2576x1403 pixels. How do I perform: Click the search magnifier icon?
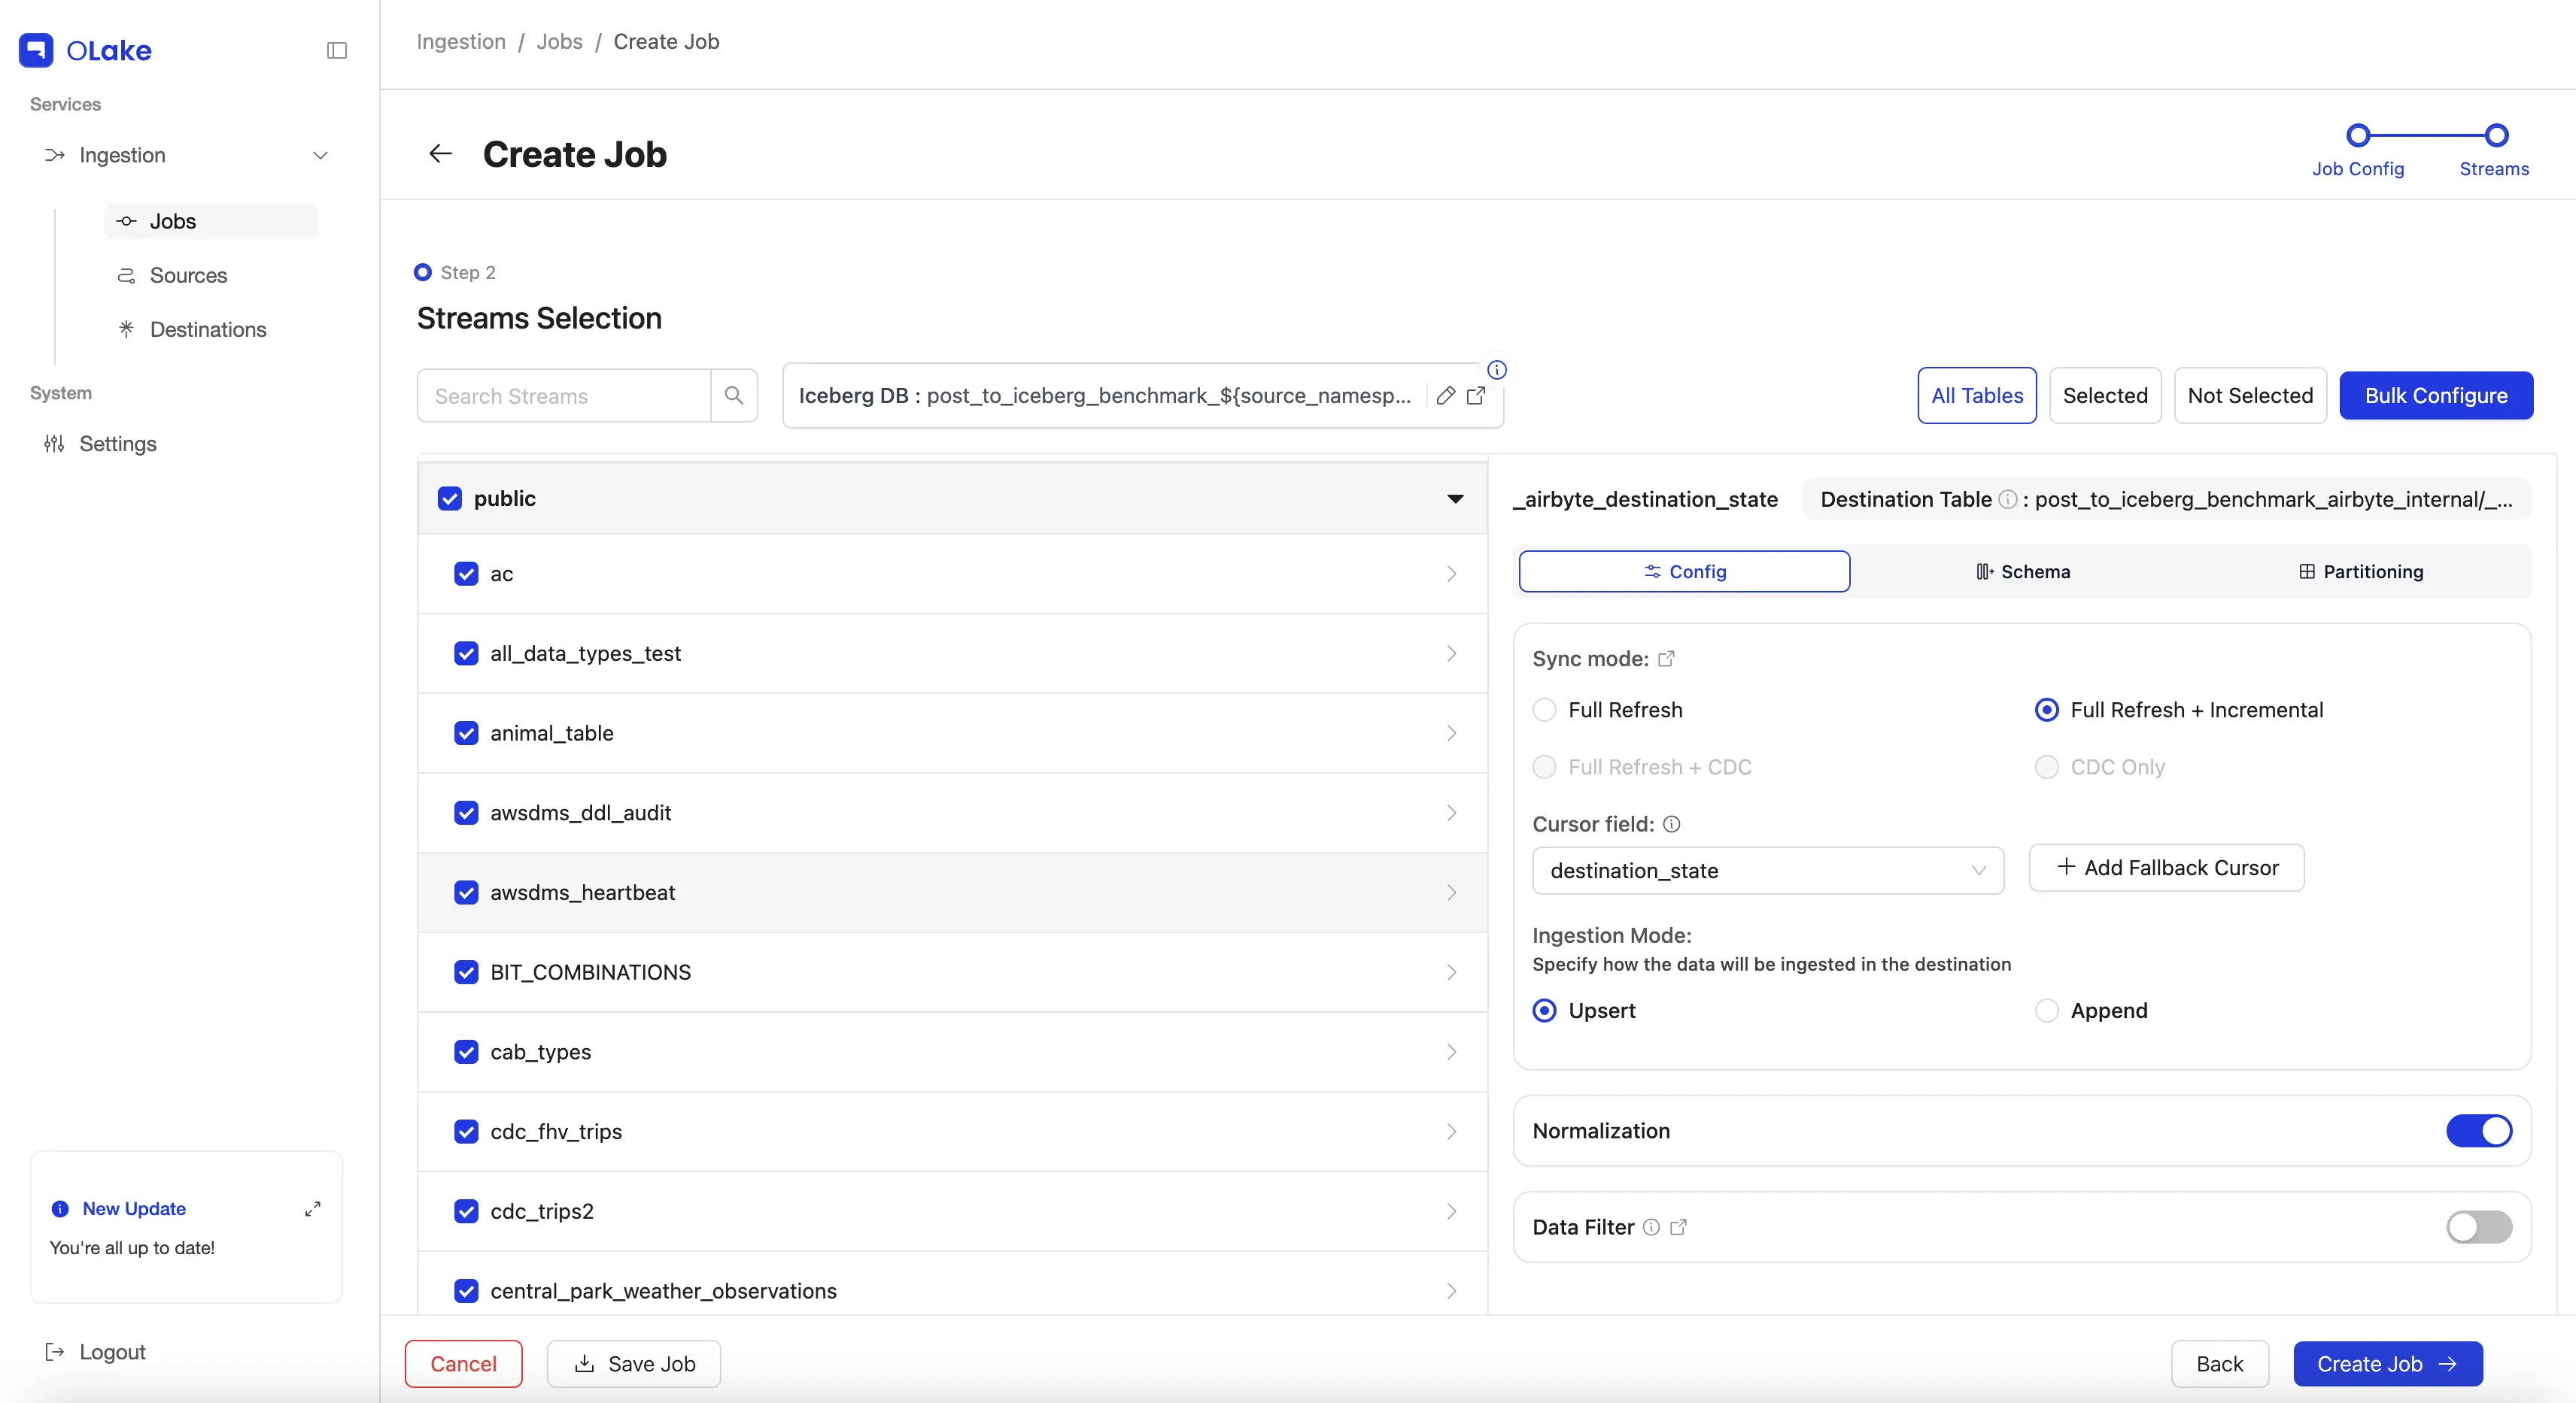coord(734,395)
